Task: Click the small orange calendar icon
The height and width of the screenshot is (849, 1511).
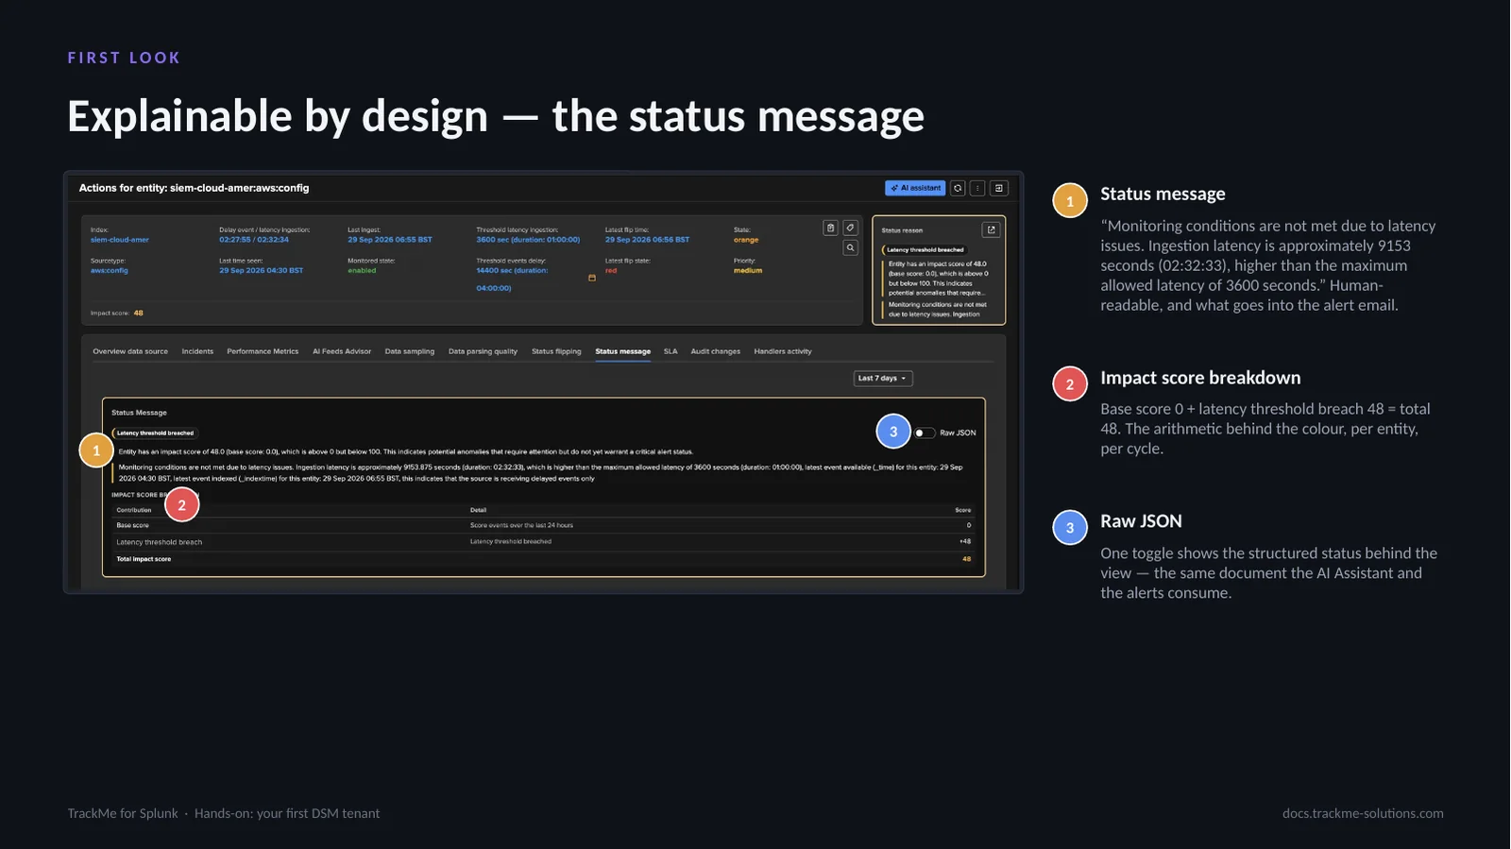Action: coord(592,278)
